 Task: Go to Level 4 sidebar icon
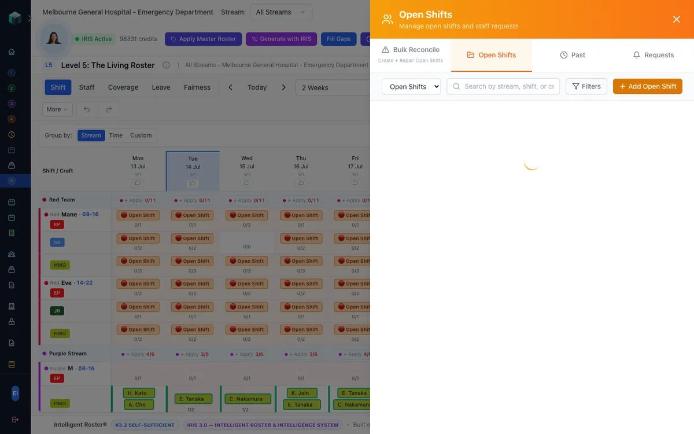pyautogui.click(x=12, y=119)
